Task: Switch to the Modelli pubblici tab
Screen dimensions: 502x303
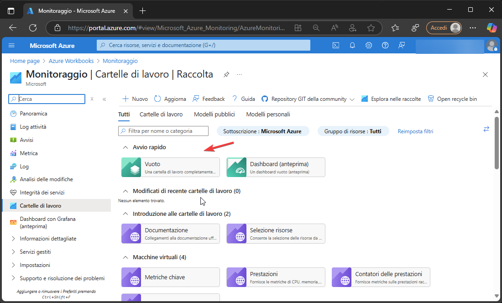Action: point(214,115)
